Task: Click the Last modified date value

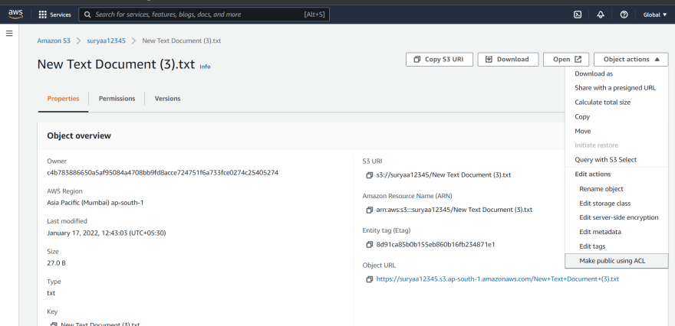Action: [107, 233]
